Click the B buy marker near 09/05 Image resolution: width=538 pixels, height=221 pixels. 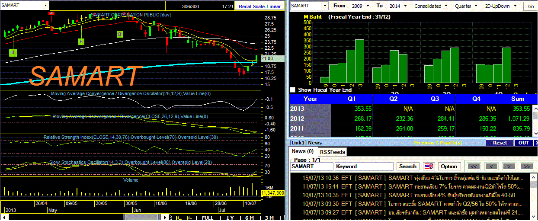click(81, 42)
